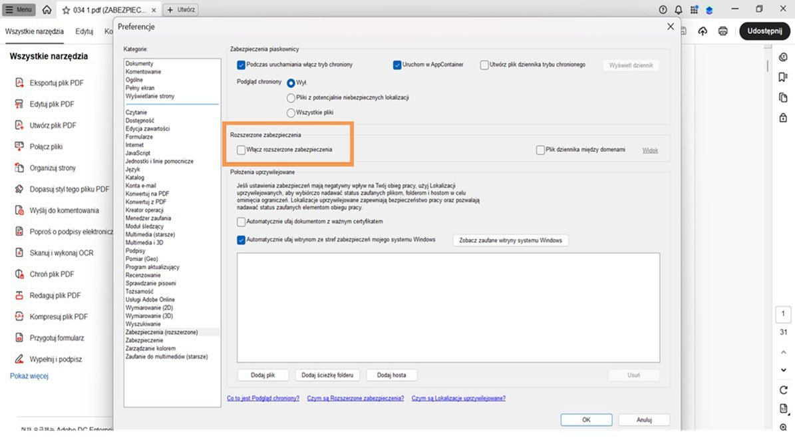Click the Home icon
The height and width of the screenshot is (440, 795).
47,10
